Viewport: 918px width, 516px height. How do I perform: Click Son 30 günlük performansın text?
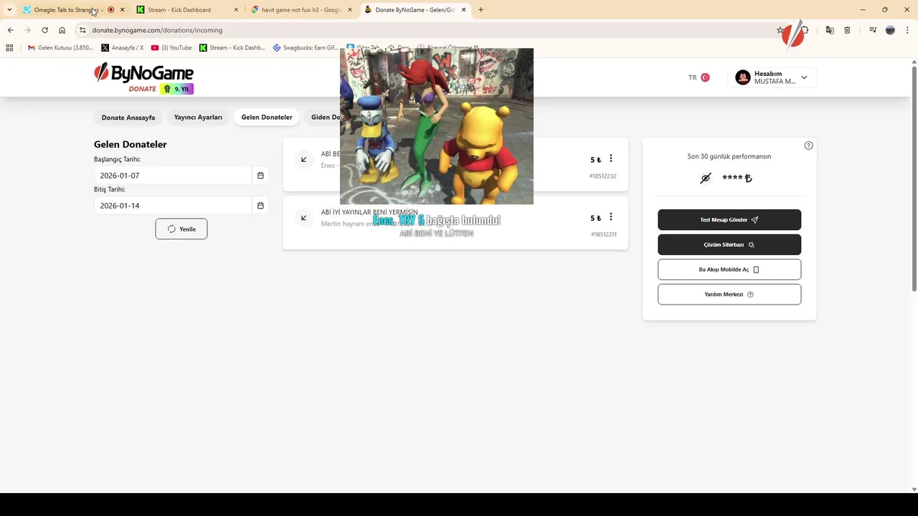point(729,156)
